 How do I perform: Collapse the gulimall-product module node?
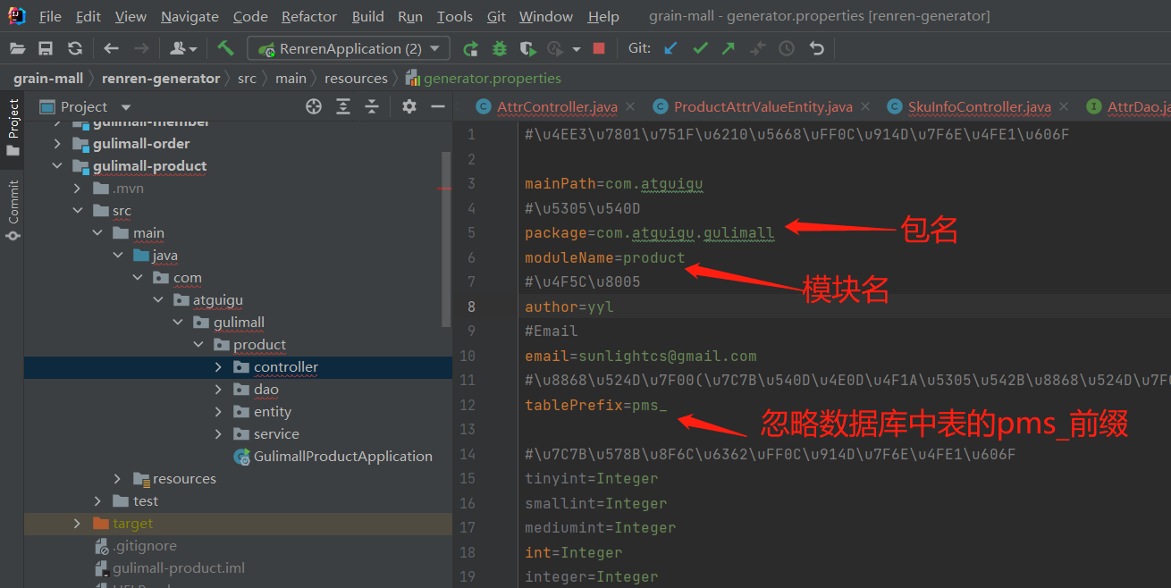click(x=58, y=165)
